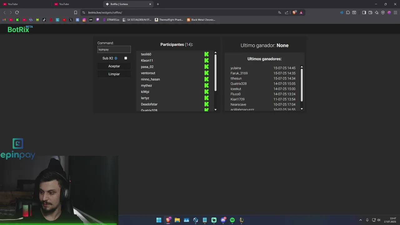Image resolution: width=400 pixels, height=225 pixels.
Task: Open the Brave Shields lion icon
Action: coord(294,12)
